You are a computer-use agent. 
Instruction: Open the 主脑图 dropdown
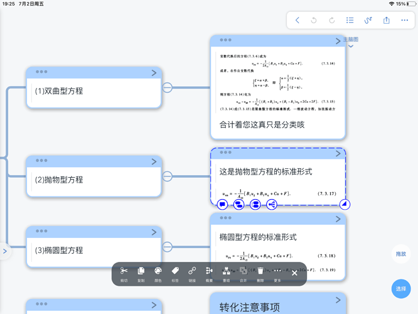351,42
